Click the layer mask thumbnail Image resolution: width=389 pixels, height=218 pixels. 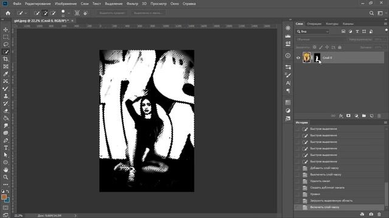[x=317, y=58]
